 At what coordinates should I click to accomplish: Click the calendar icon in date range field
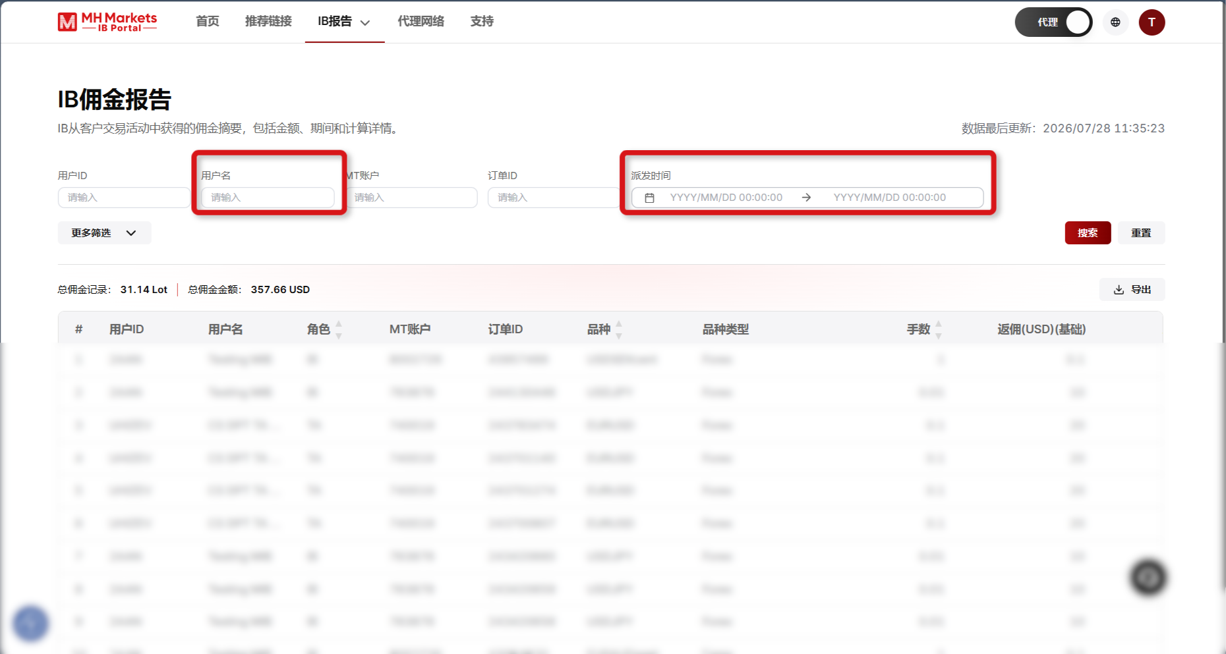(649, 198)
